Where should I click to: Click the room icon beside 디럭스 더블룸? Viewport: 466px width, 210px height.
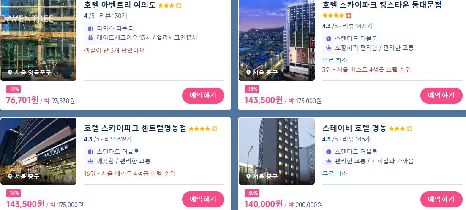pyautogui.click(x=90, y=29)
